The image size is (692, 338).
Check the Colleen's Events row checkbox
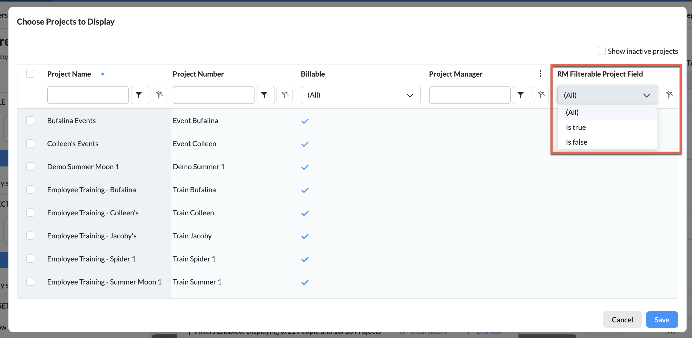[30, 144]
